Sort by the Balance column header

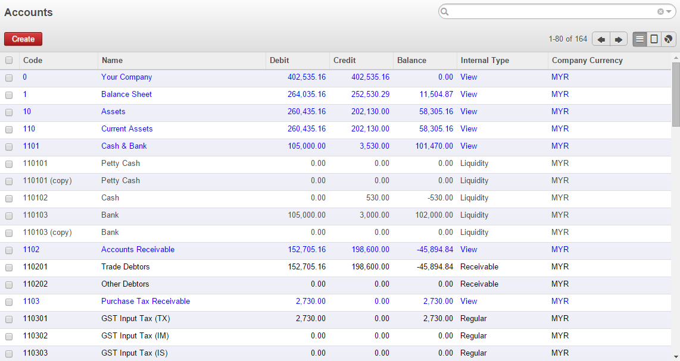click(x=411, y=61)
